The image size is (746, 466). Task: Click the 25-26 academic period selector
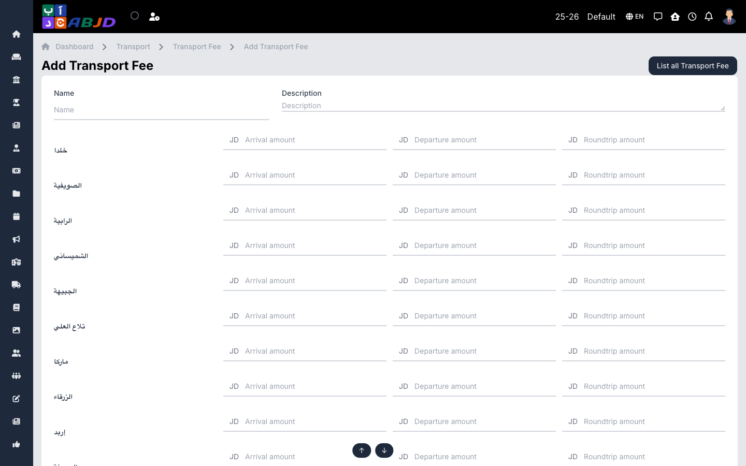point(567,17)
